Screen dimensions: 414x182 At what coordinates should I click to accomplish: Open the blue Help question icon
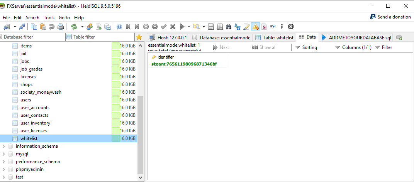pos(119,27)
